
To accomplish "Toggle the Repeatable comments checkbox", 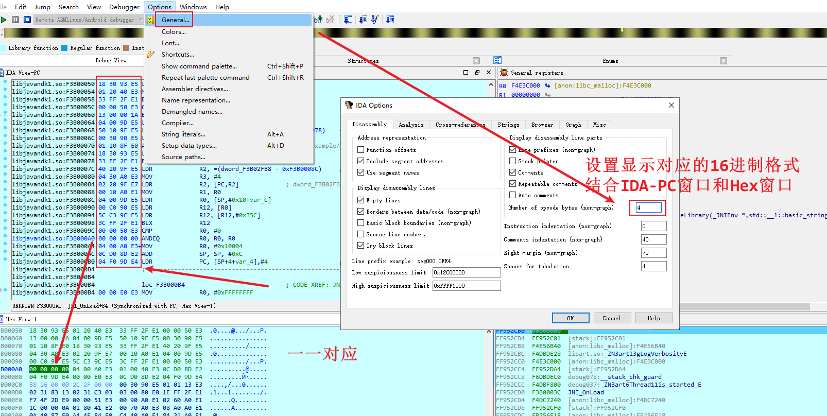I will 513,184.
